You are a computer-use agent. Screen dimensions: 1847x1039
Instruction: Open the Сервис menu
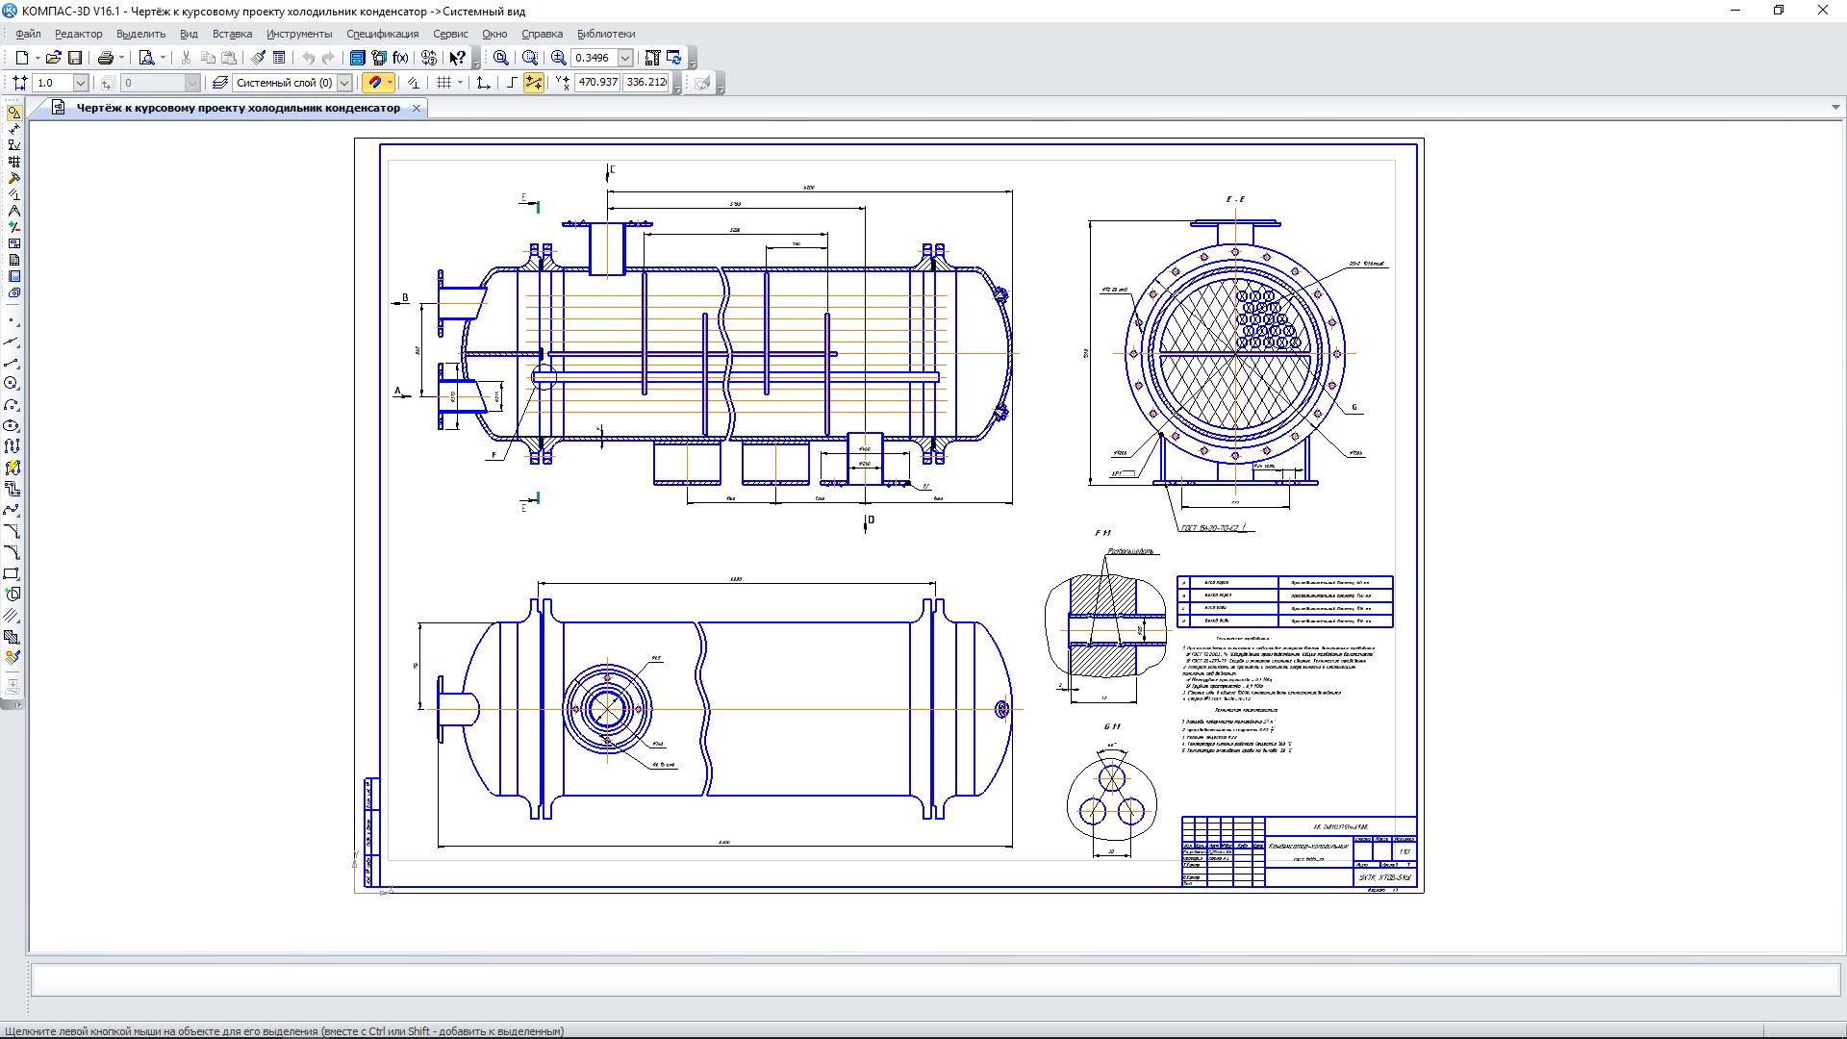(x=450, y=34)
